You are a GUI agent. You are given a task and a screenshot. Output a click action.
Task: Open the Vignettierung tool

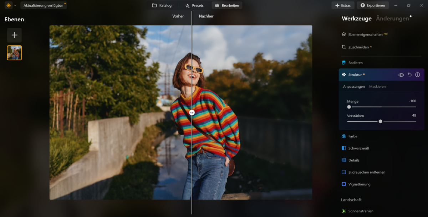358,184
